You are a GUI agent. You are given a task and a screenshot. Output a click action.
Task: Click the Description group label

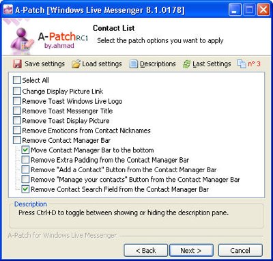tap(31, 204)
